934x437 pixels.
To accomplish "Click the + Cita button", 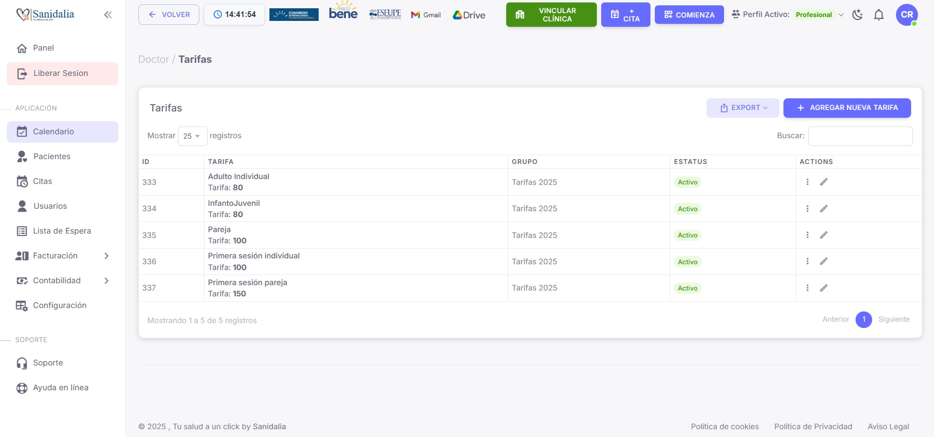I will [626, 15].
